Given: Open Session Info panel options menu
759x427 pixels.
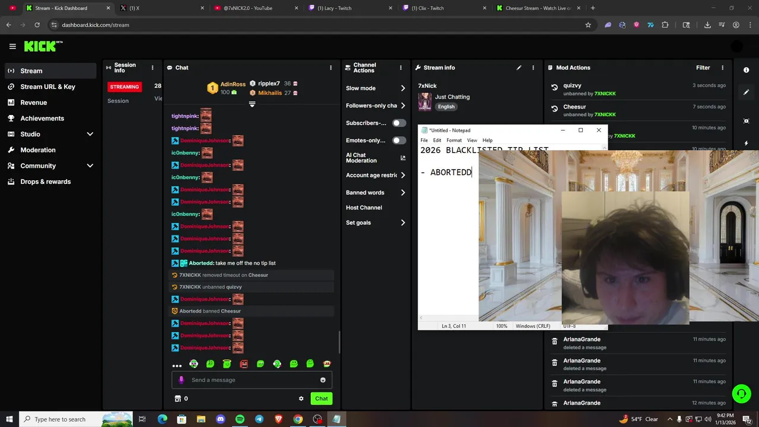Looking at the screenshot, I should pos(152,68).
